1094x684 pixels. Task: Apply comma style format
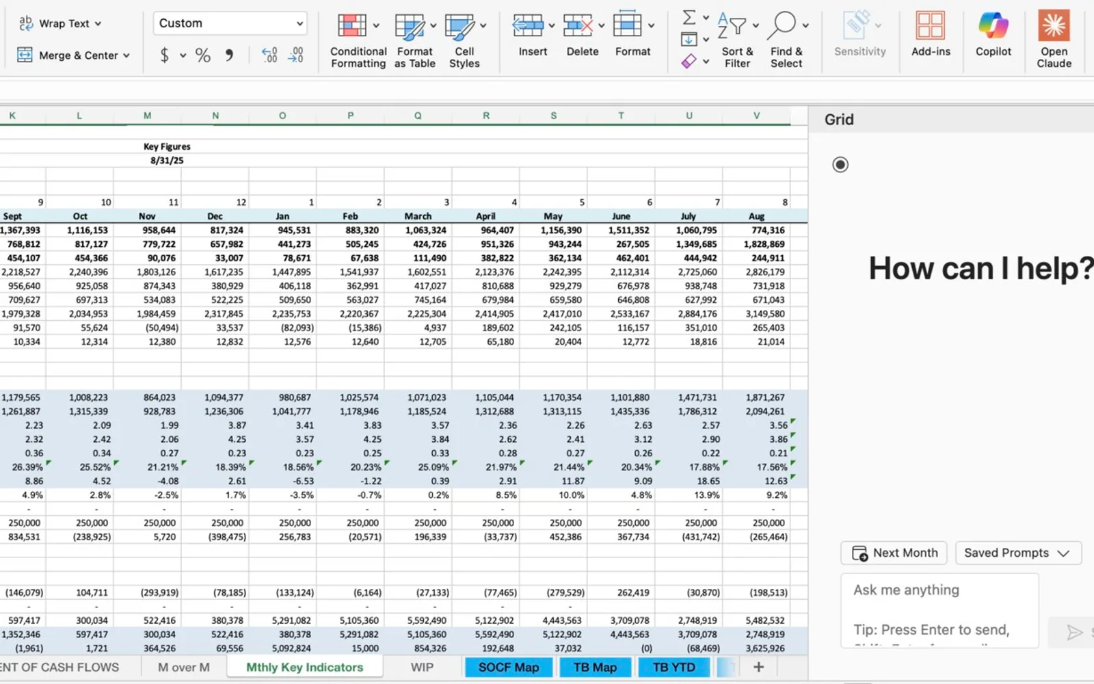[x=229, y=55]
